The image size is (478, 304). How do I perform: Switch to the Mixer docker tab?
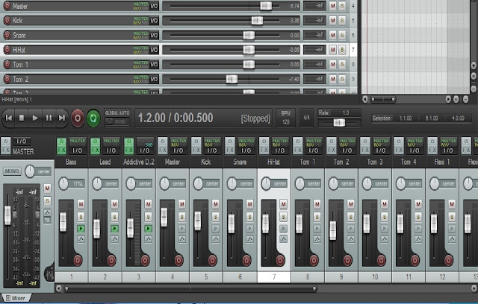pyautogui.click(x=16, y=298)
